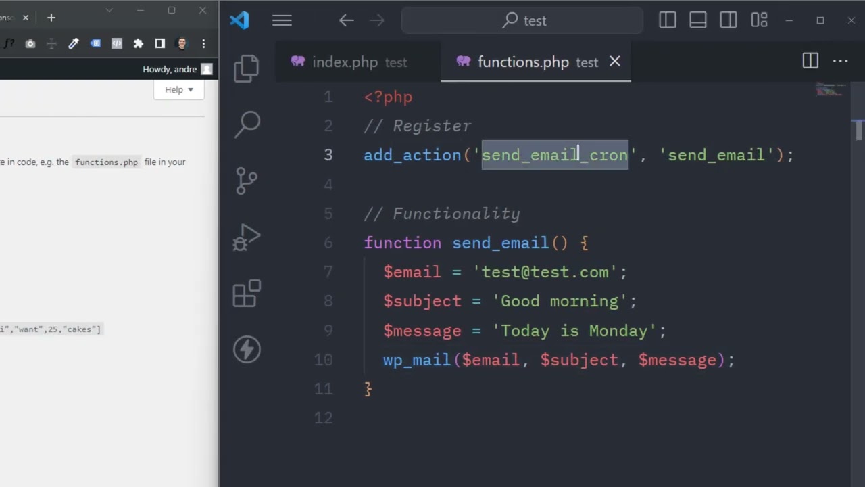
Task: Click the editor vertical scrollbar
Action: pyautogui.click(x=858, y=129)
